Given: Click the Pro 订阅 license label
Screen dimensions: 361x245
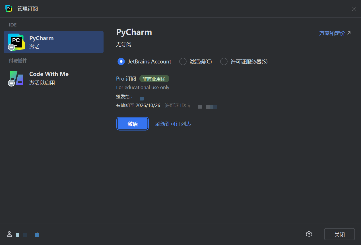Looking at the screenshot, I should tap(126, 79).
